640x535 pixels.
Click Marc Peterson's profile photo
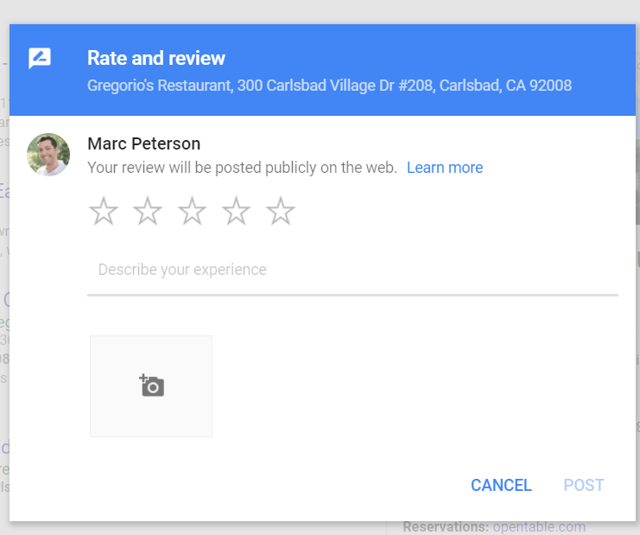pyautogui.click(x=48, y=155)
